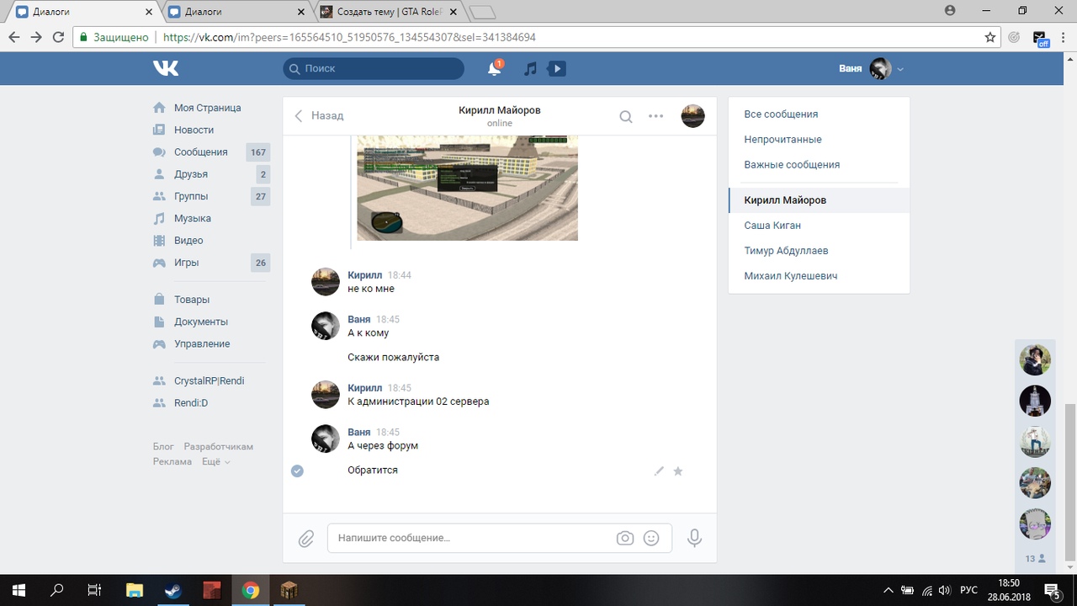Click the VK logo in header
The height and width of the screenshot is (606, 1077).
166,68
